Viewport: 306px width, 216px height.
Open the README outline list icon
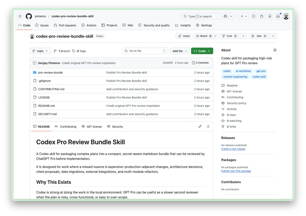pyautogui.click(x=208, y=126)
